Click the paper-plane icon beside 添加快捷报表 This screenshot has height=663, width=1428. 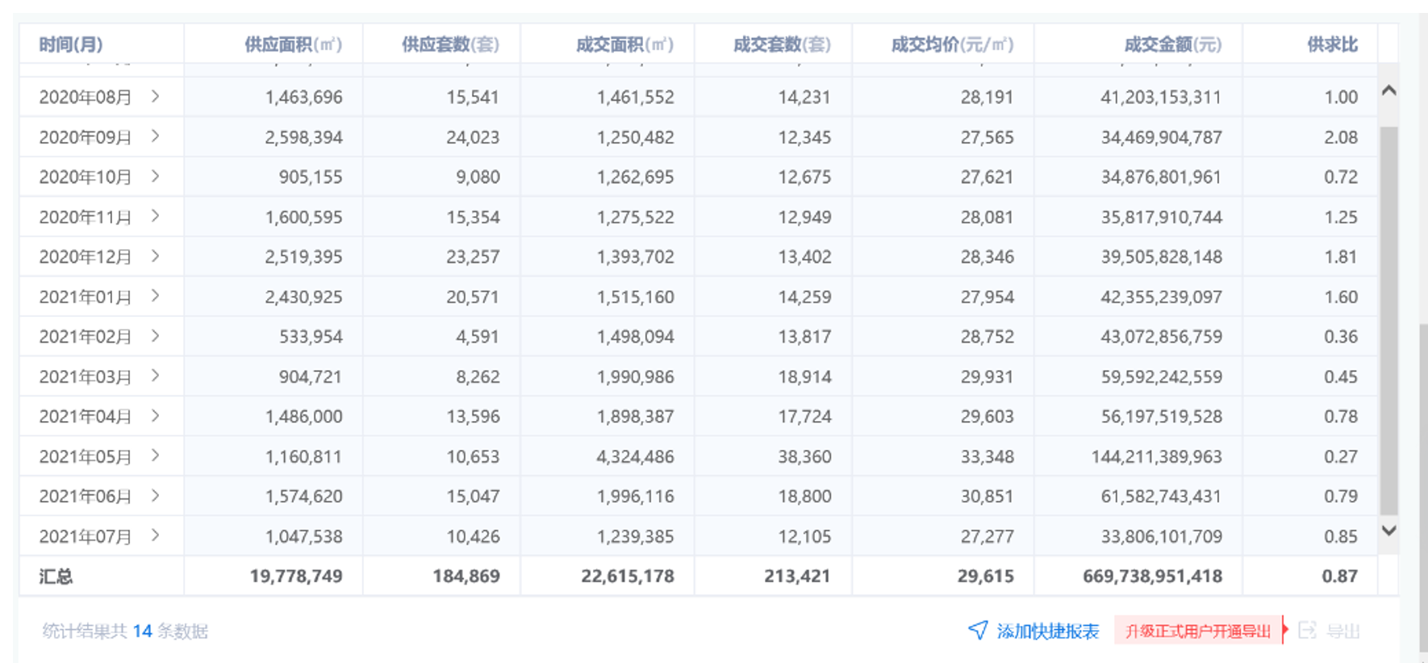(977, 630)
